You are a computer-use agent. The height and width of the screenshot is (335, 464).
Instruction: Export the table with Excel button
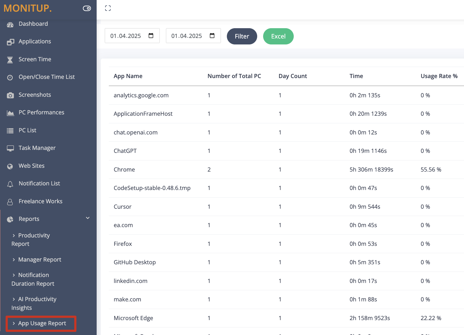coord(278,36)
